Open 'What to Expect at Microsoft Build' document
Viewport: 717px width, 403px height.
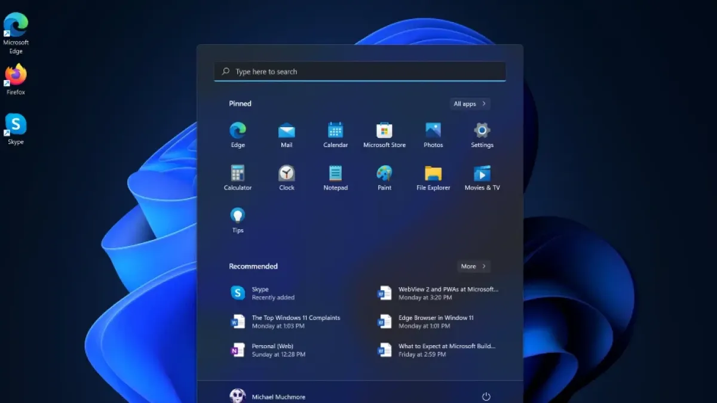coord(438,350)
